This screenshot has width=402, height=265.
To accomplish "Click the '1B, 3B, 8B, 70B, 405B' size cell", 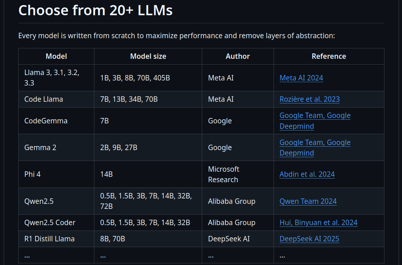I will point(135,78).
